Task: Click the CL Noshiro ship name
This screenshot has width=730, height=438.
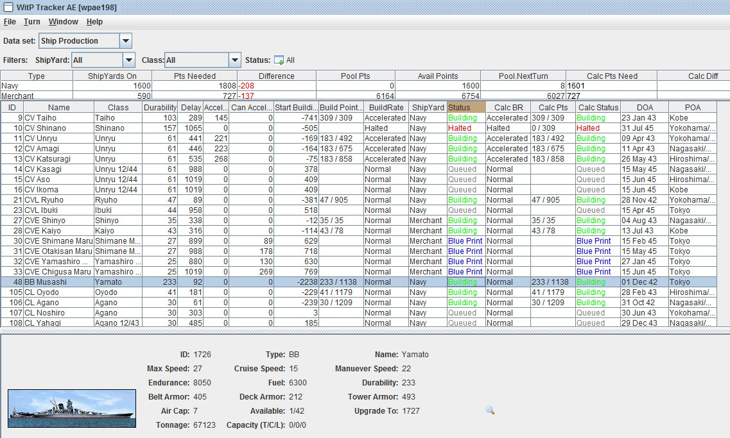Action: click(x=45, y=313)
